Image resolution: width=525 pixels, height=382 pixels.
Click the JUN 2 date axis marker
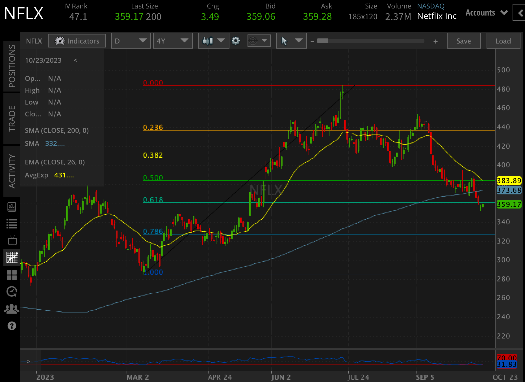click(x=281, y=377)
